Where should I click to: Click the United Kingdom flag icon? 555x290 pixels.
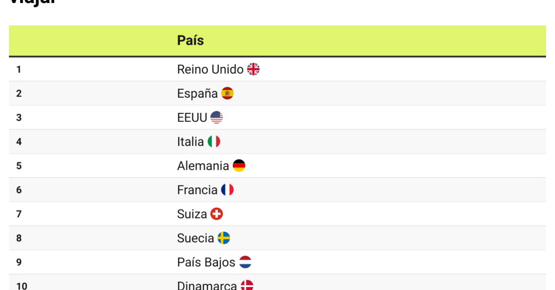(253, 69)
